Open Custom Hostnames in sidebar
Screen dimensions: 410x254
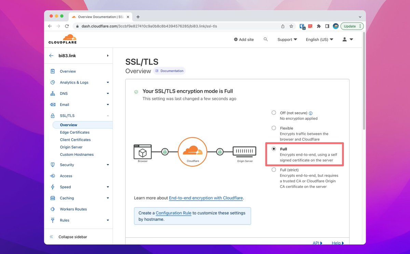77,154
